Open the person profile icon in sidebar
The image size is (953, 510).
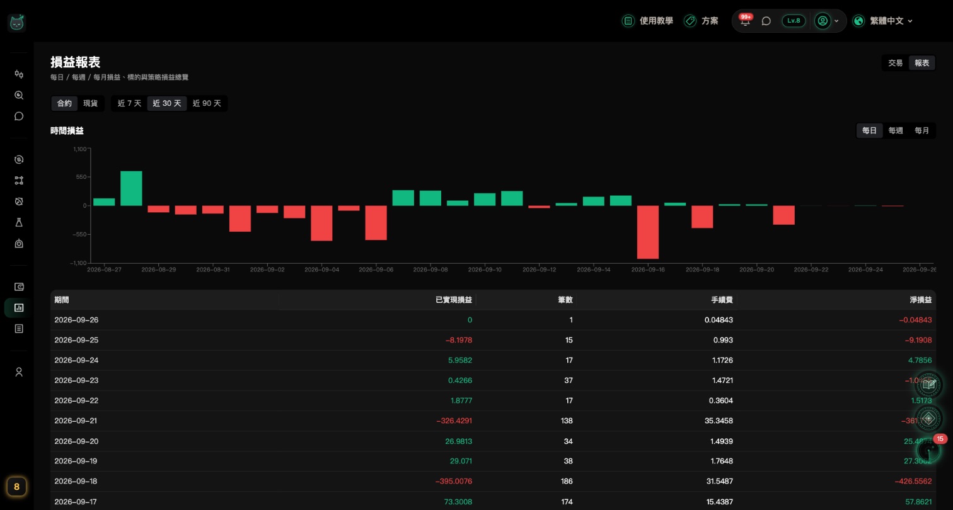point(19,372)
